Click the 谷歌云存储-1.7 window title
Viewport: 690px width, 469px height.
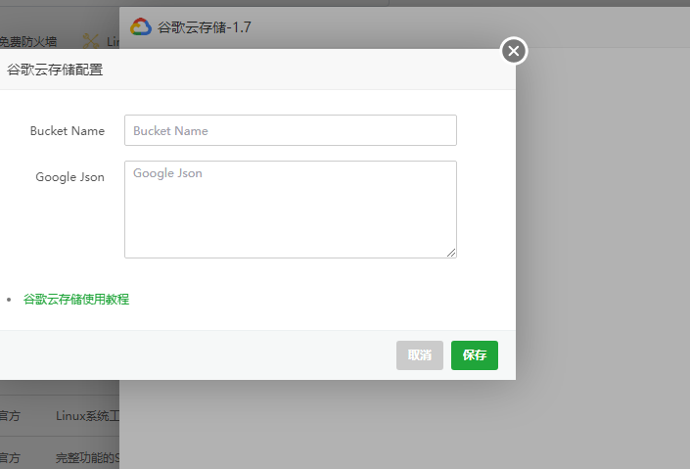point(205,27)
